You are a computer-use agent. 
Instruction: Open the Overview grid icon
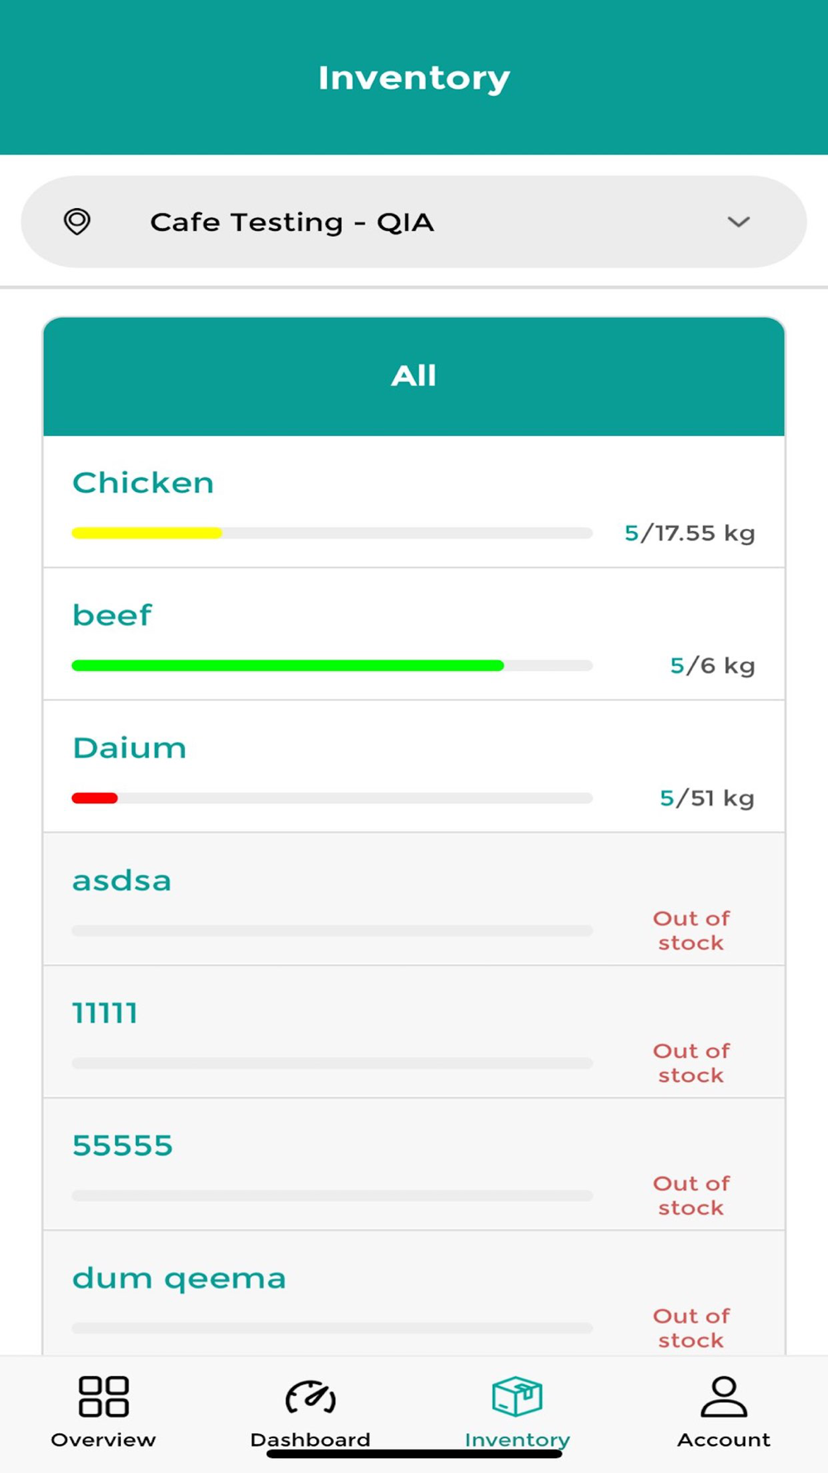(103, 1396)
